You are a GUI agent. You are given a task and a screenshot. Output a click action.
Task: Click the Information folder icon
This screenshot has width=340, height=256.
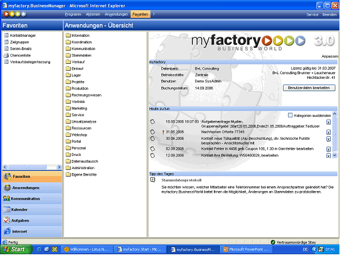point(69,35)
